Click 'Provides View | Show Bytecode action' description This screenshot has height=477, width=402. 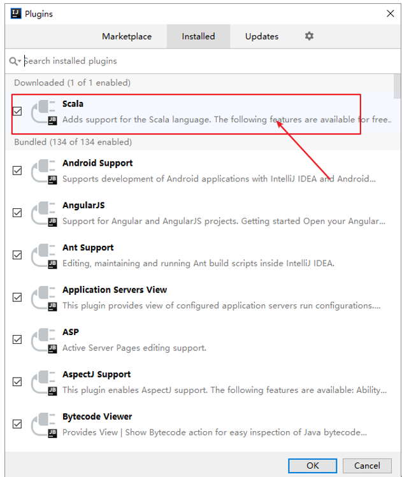(215, 432)
